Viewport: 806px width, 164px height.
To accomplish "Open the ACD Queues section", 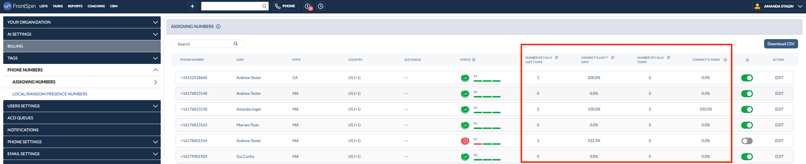I will [82, 118].
